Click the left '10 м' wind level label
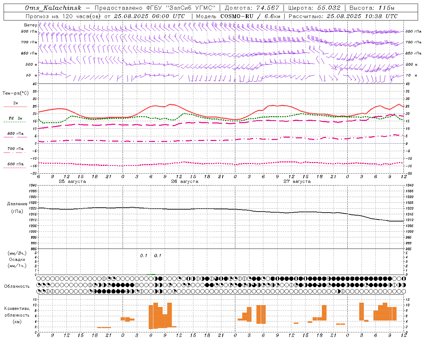 point(31,75)
